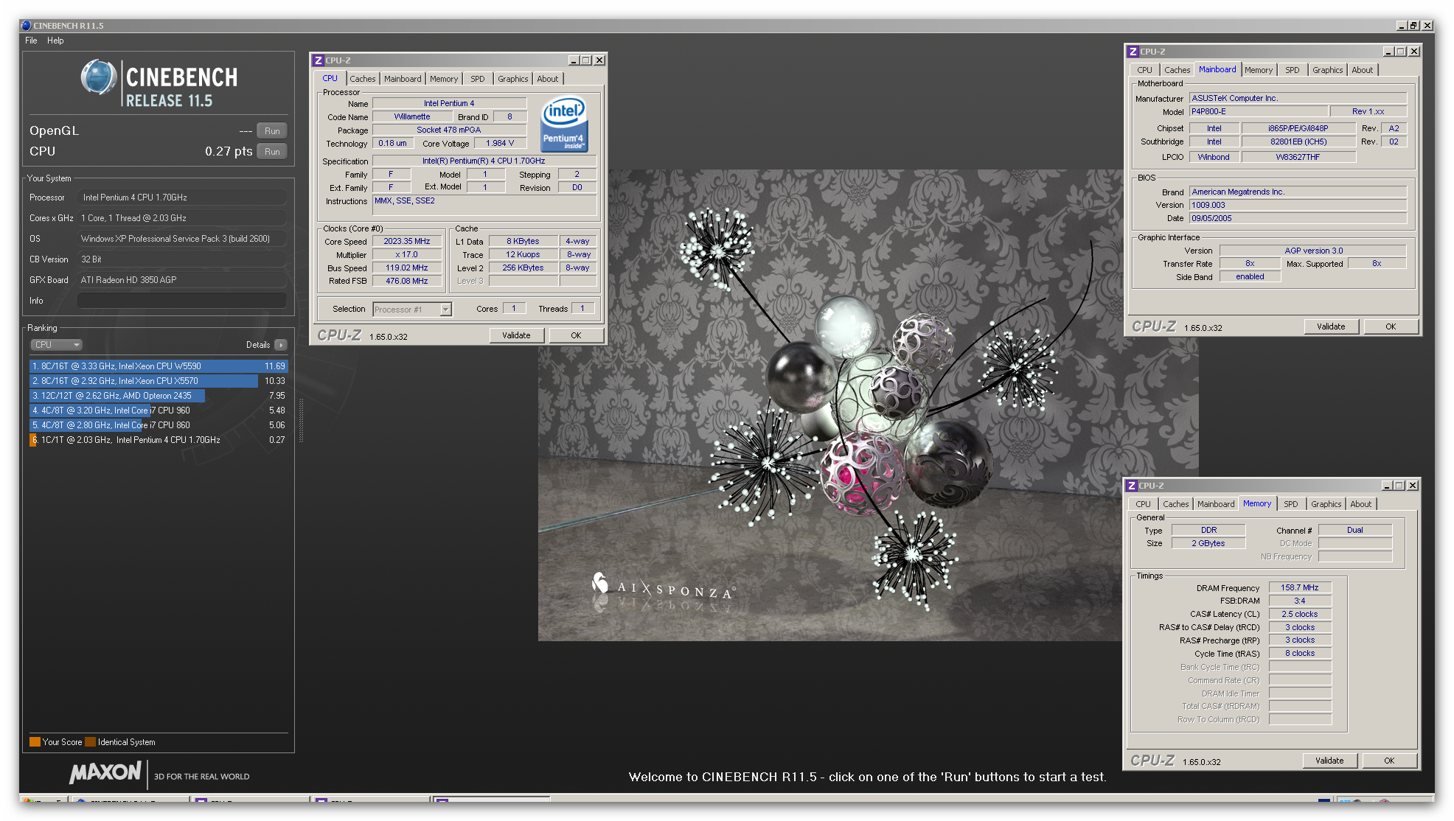Switch to Mainboard tab in CPU tab window
1454x821 pixels.
coord(403,79)
